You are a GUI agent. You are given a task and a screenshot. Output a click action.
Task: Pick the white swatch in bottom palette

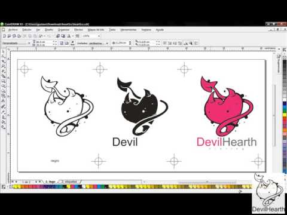(84, 187)
